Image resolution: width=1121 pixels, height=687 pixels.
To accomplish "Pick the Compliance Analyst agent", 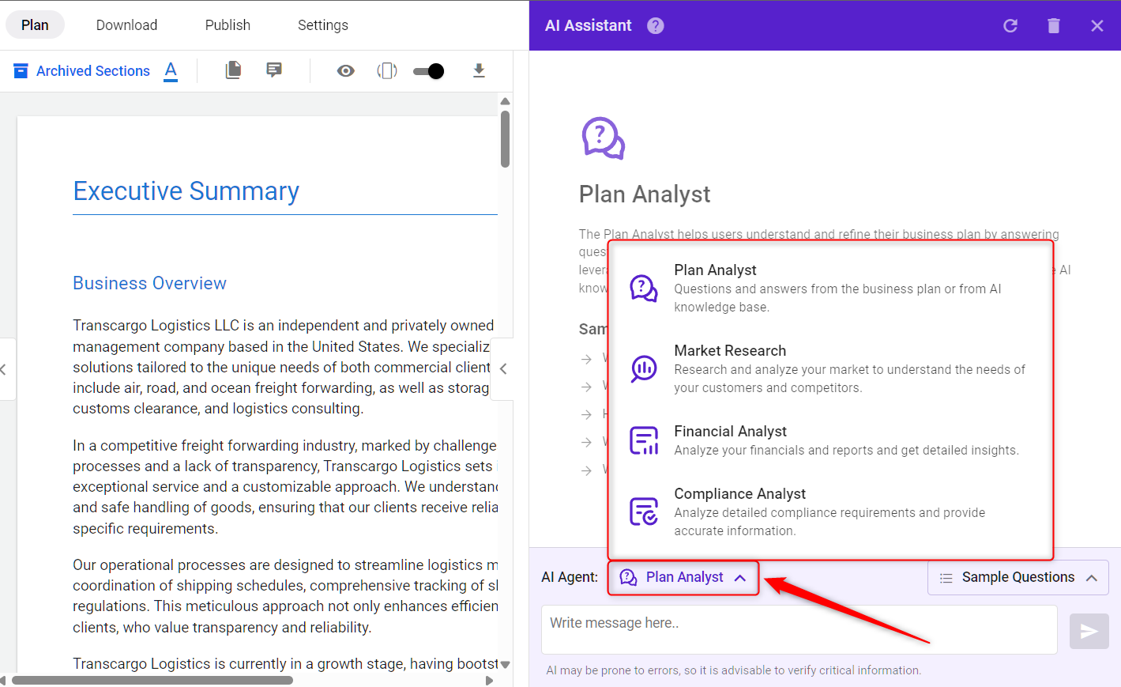I will point(831,511).
